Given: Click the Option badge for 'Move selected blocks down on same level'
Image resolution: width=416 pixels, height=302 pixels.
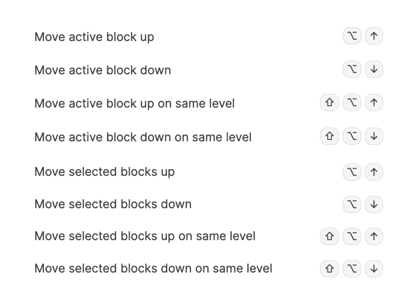Looking at the screenshot, I should pyautogui.click(x=352, y=268).
